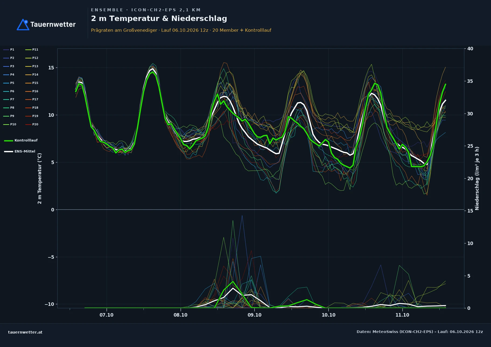The image size is (491, 347).
Task: Select the P20 legend entry
Action: coord(32,124)
